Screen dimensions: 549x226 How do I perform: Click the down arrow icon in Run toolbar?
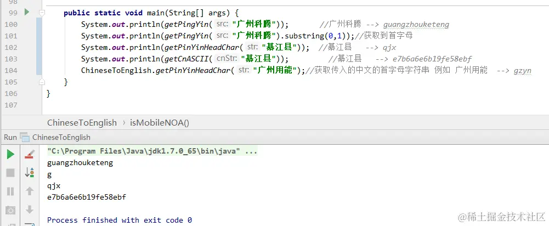(x=30, y=210)
